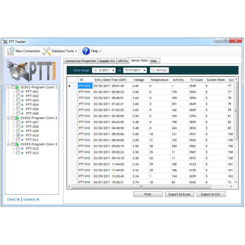Click the Activity column header

(x=179, y=80)
